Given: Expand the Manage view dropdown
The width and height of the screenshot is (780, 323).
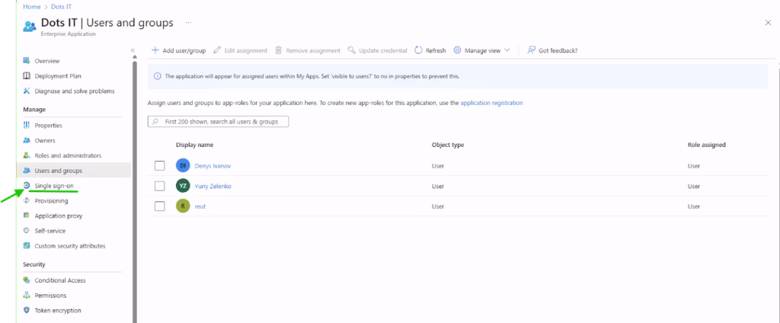Looking at the screenshot, I should click(481, 50).
